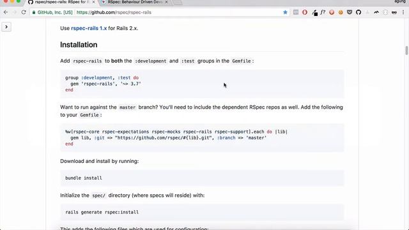Go forward to the next page
This screenshot has width=409, height=230.
[15, 12]
